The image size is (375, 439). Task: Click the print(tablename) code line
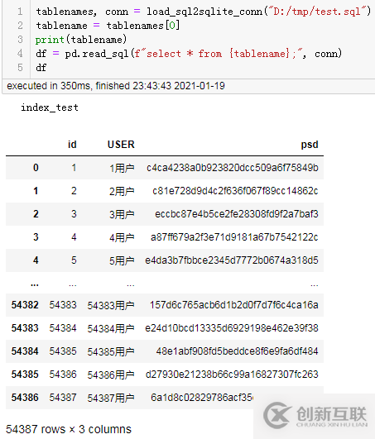click(x=81, y=40)
